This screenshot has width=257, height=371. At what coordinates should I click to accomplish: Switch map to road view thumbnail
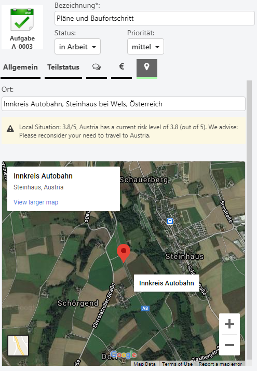(18, 346)
